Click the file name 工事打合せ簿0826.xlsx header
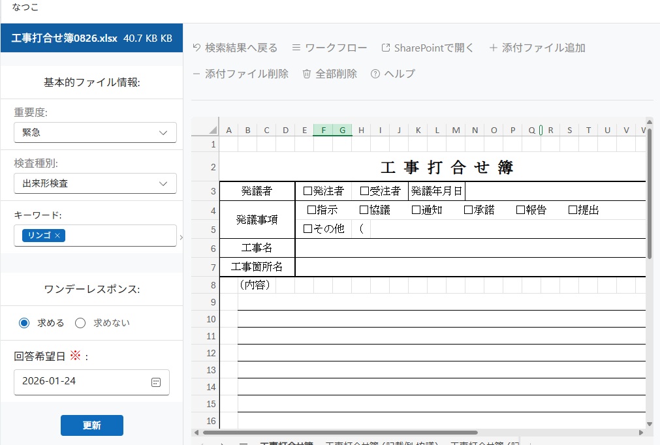Screen dimensions: 660x445 coord(64,38)
